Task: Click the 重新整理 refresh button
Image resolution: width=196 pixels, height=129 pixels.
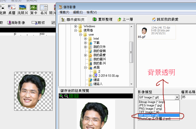Action: pyautogui.click(x=103, y=19)
